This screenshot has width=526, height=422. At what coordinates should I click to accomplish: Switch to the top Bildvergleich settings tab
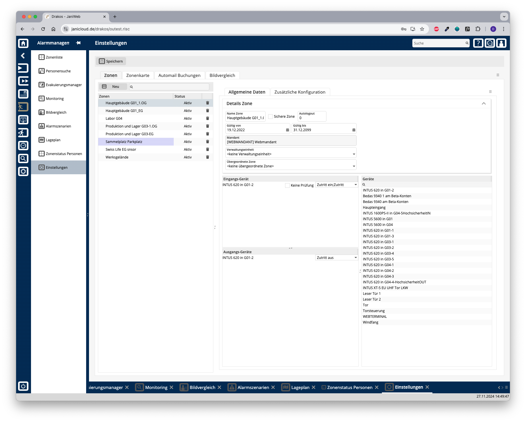[x=222, y=75]
